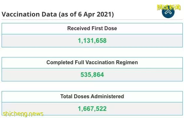The image size is (184, 118).
Task: Click the divider line under the heading
Action: 92,20
